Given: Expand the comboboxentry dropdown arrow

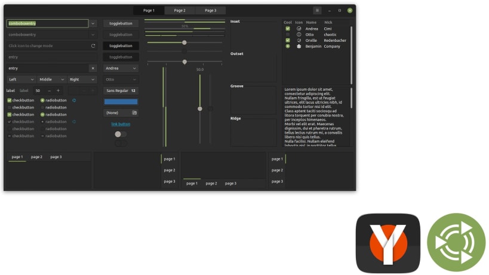Looking at the screenshot, I should pyautogui.click(x=93, y=23).
